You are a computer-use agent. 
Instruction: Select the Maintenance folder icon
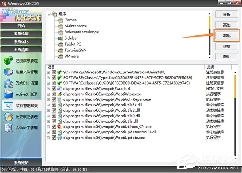point(60,26)
